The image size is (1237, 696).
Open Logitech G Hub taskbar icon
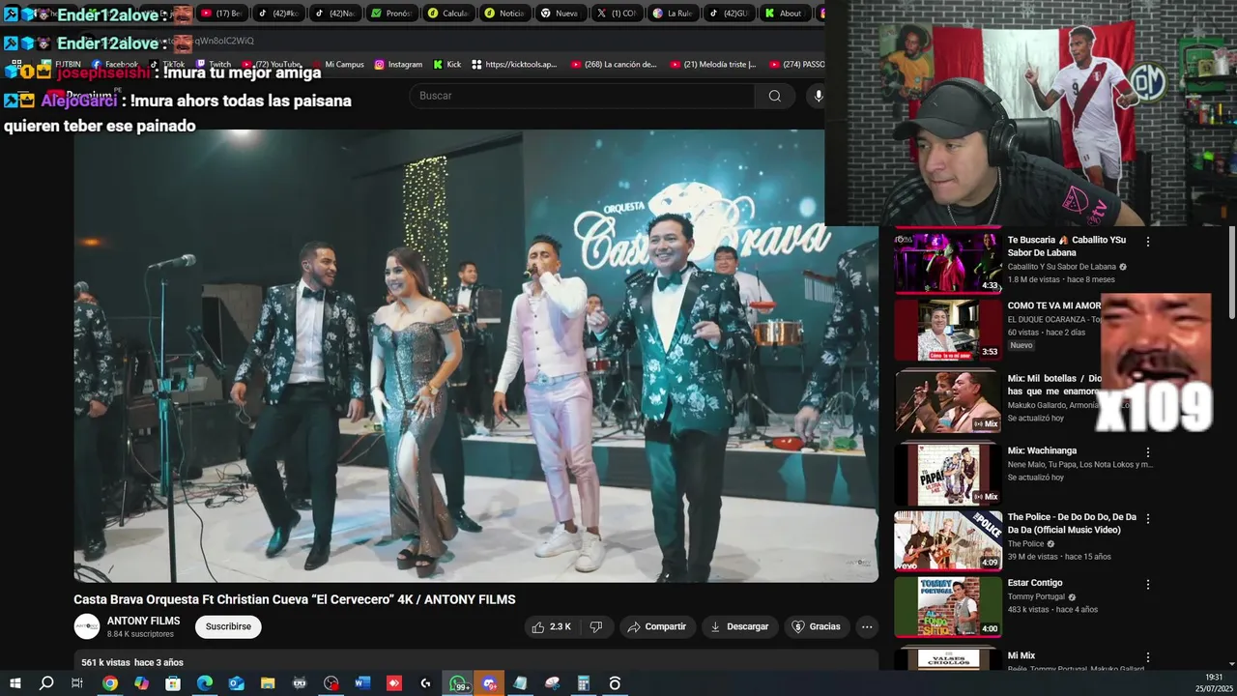point(425,683)
